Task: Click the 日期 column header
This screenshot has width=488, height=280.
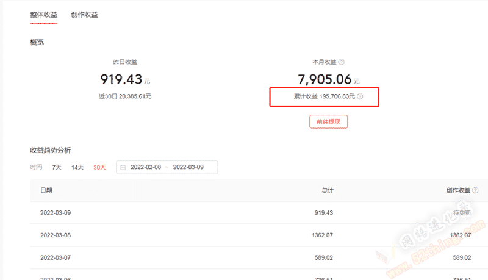Action: point(46,190)
